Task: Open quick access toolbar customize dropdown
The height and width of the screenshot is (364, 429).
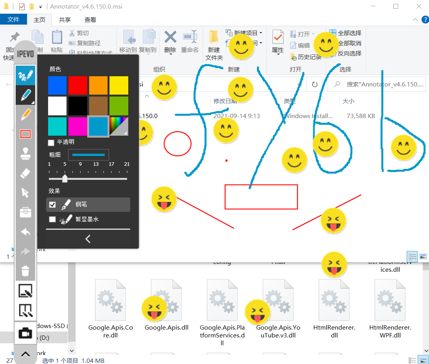Action: point(40,7)
